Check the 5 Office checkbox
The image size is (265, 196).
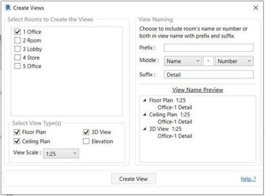click(x=17, y=66)
